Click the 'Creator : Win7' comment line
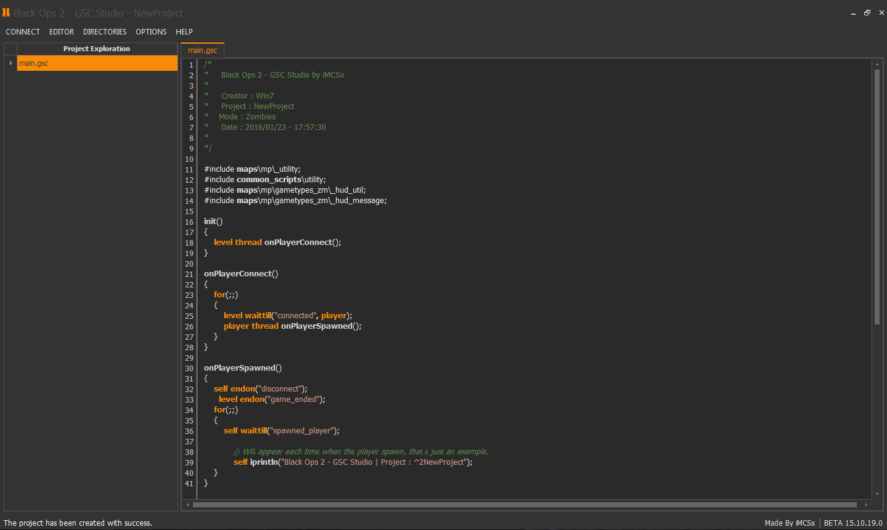This screenshot has width=887, height=530. coord(247,96)
